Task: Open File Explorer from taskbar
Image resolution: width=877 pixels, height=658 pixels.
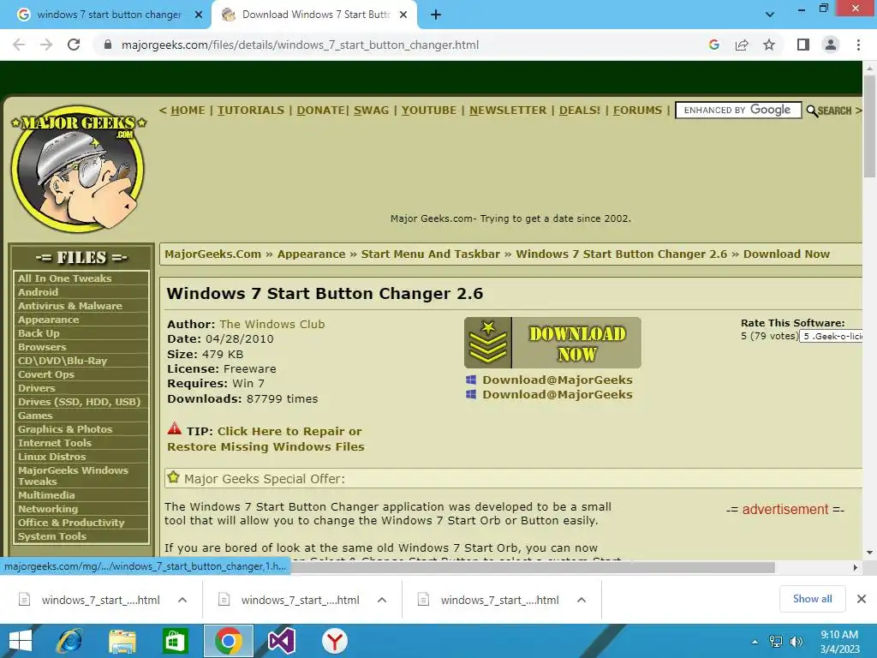Action: [x=122, y=641]
